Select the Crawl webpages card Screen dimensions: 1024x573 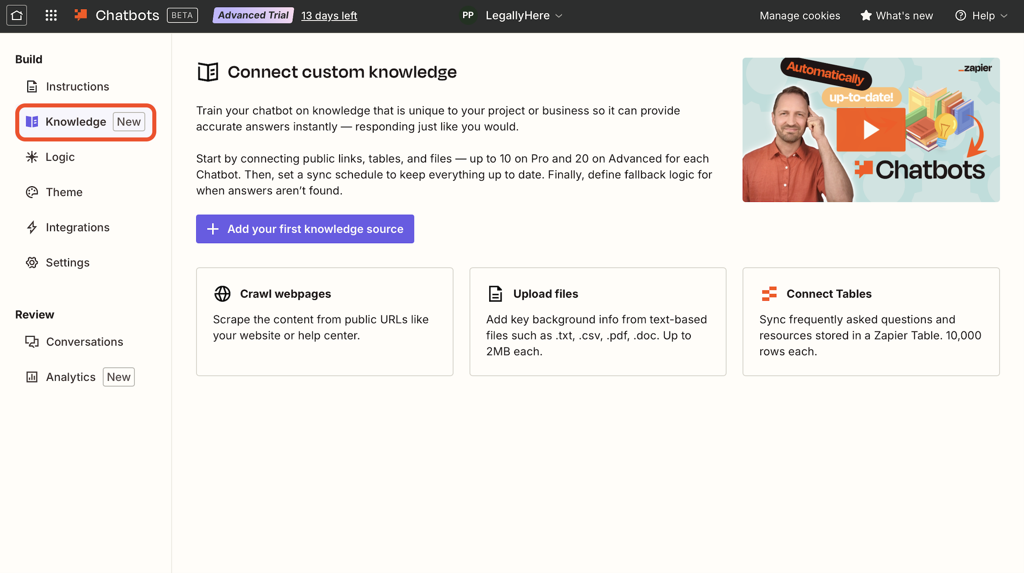pyautogui.click(x=325, y=321)
